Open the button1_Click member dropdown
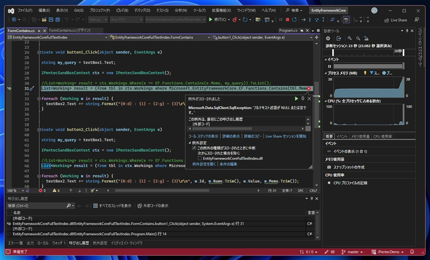 pyautogui.click(x=263, y=37)
